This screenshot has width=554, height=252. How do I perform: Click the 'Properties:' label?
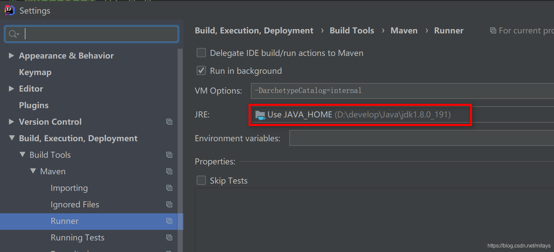click(215, 161)
